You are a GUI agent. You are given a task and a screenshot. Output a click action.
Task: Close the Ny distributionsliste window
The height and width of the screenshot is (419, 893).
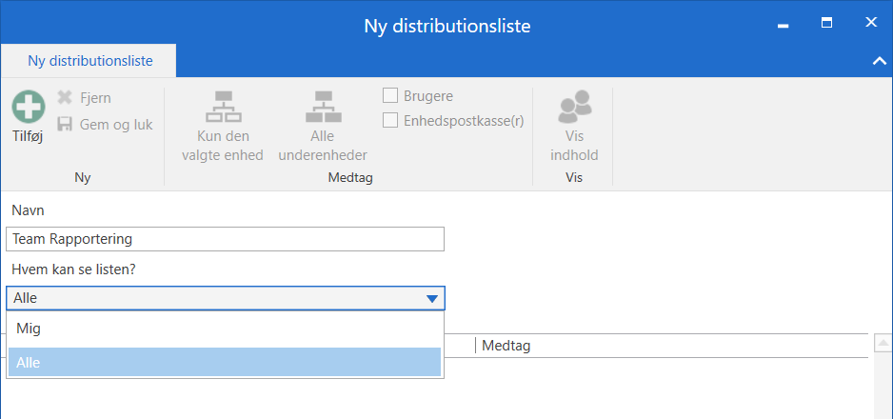870,23
